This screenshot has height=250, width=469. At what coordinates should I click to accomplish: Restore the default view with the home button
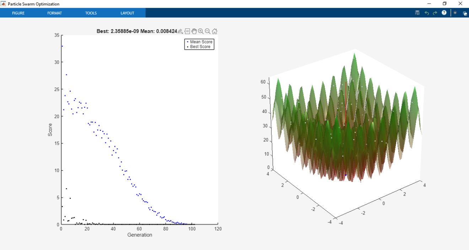214,31
